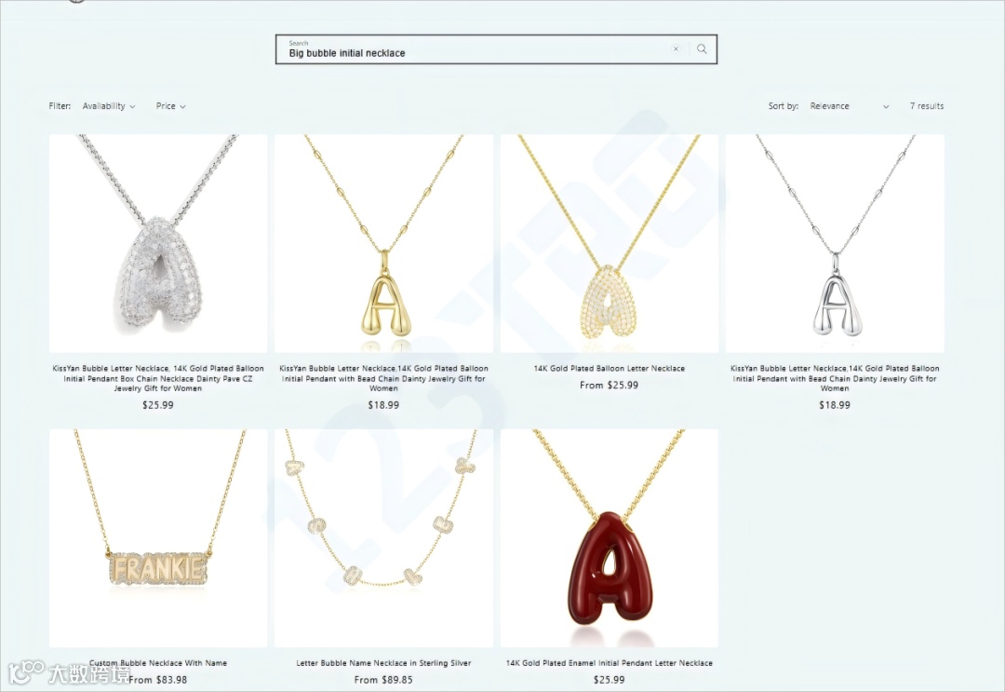1005x692 pixels.
Task: Open the sterling silver letter chain image
Action: pyautogui.click(x=384, y=538)
